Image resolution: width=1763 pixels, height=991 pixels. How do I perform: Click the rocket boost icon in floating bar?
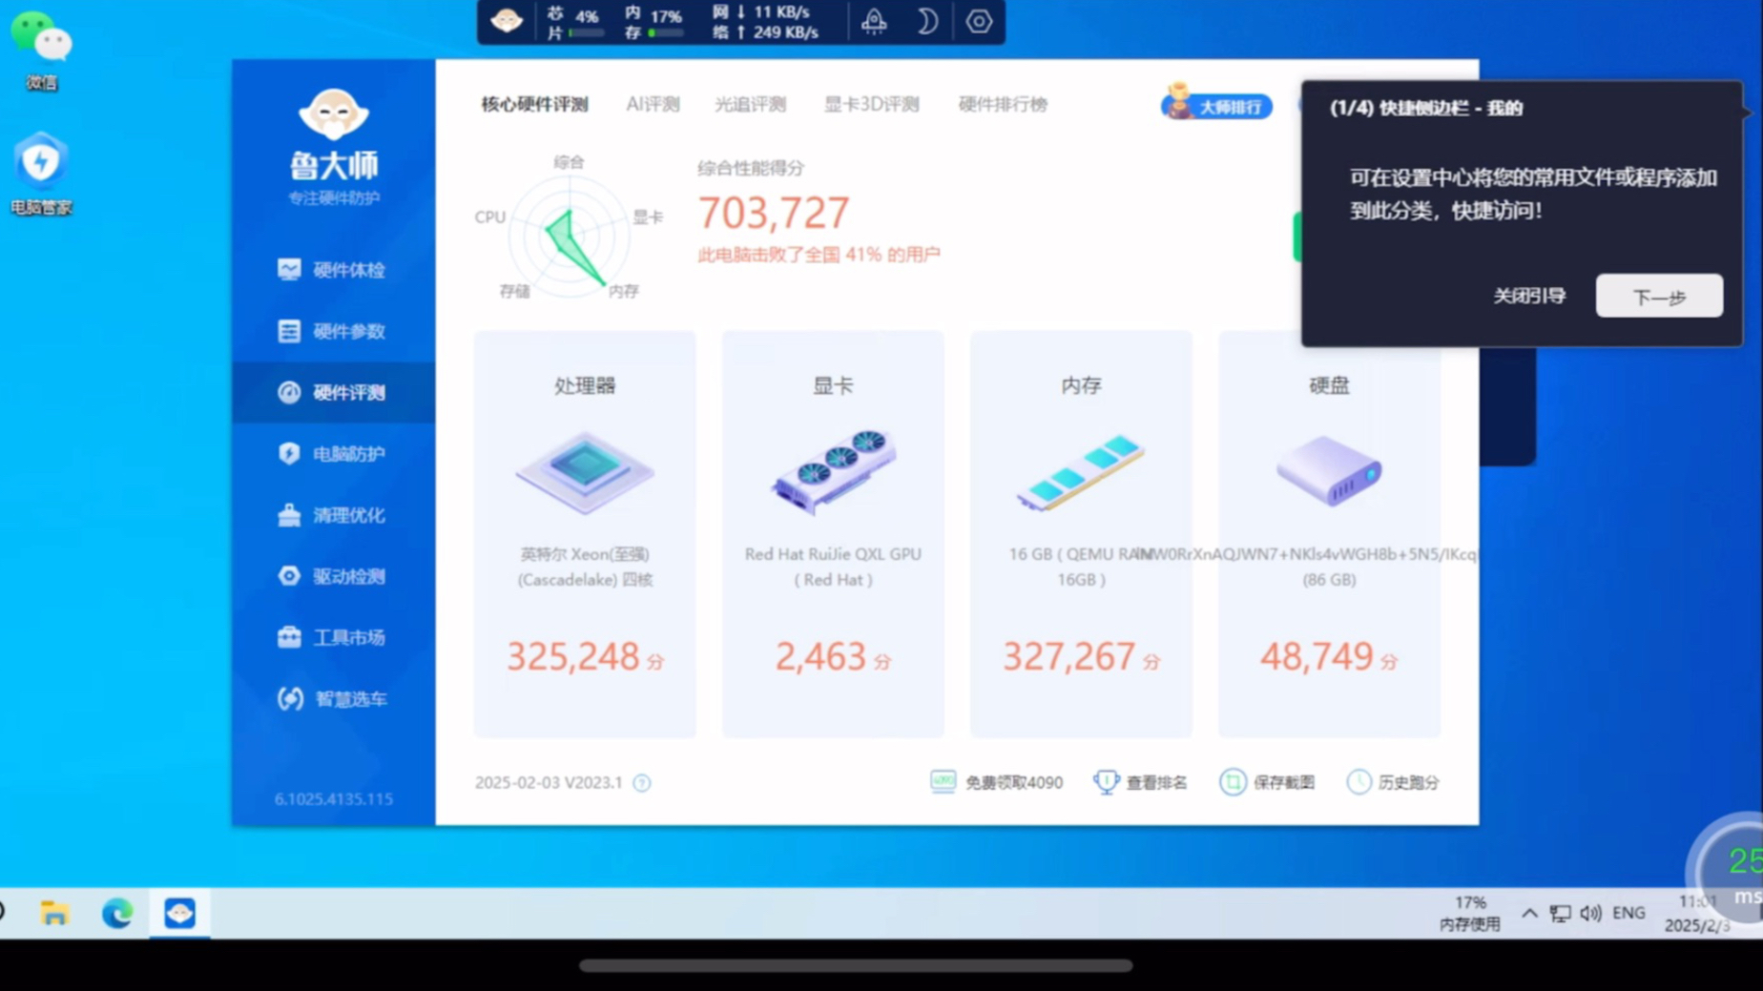(x=874, y=21)
